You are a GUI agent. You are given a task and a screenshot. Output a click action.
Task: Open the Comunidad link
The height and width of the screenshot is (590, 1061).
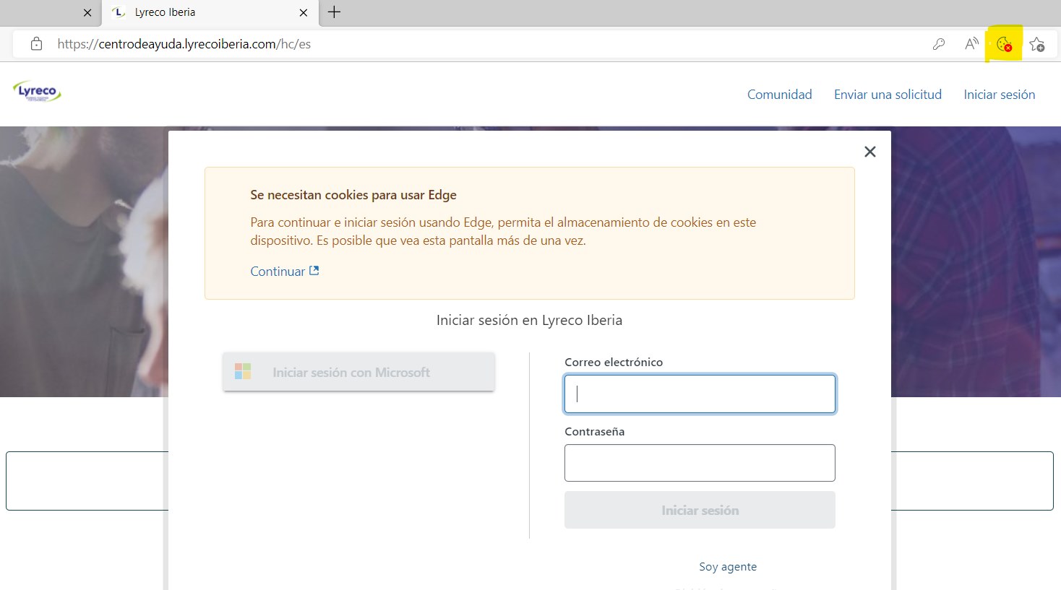[780, 95]
